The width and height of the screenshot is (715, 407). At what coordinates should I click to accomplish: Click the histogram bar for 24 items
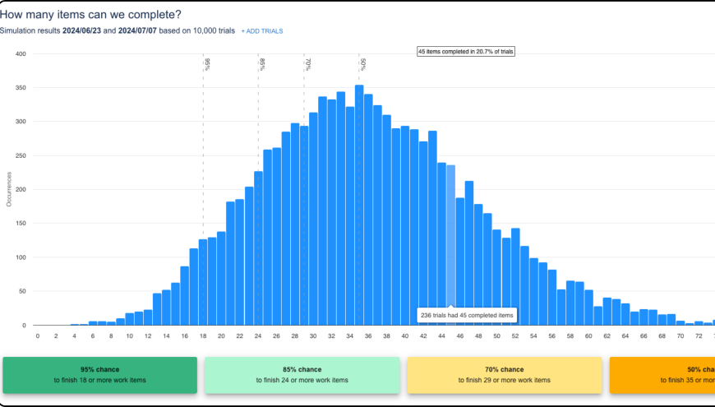(x=258, y=247)
